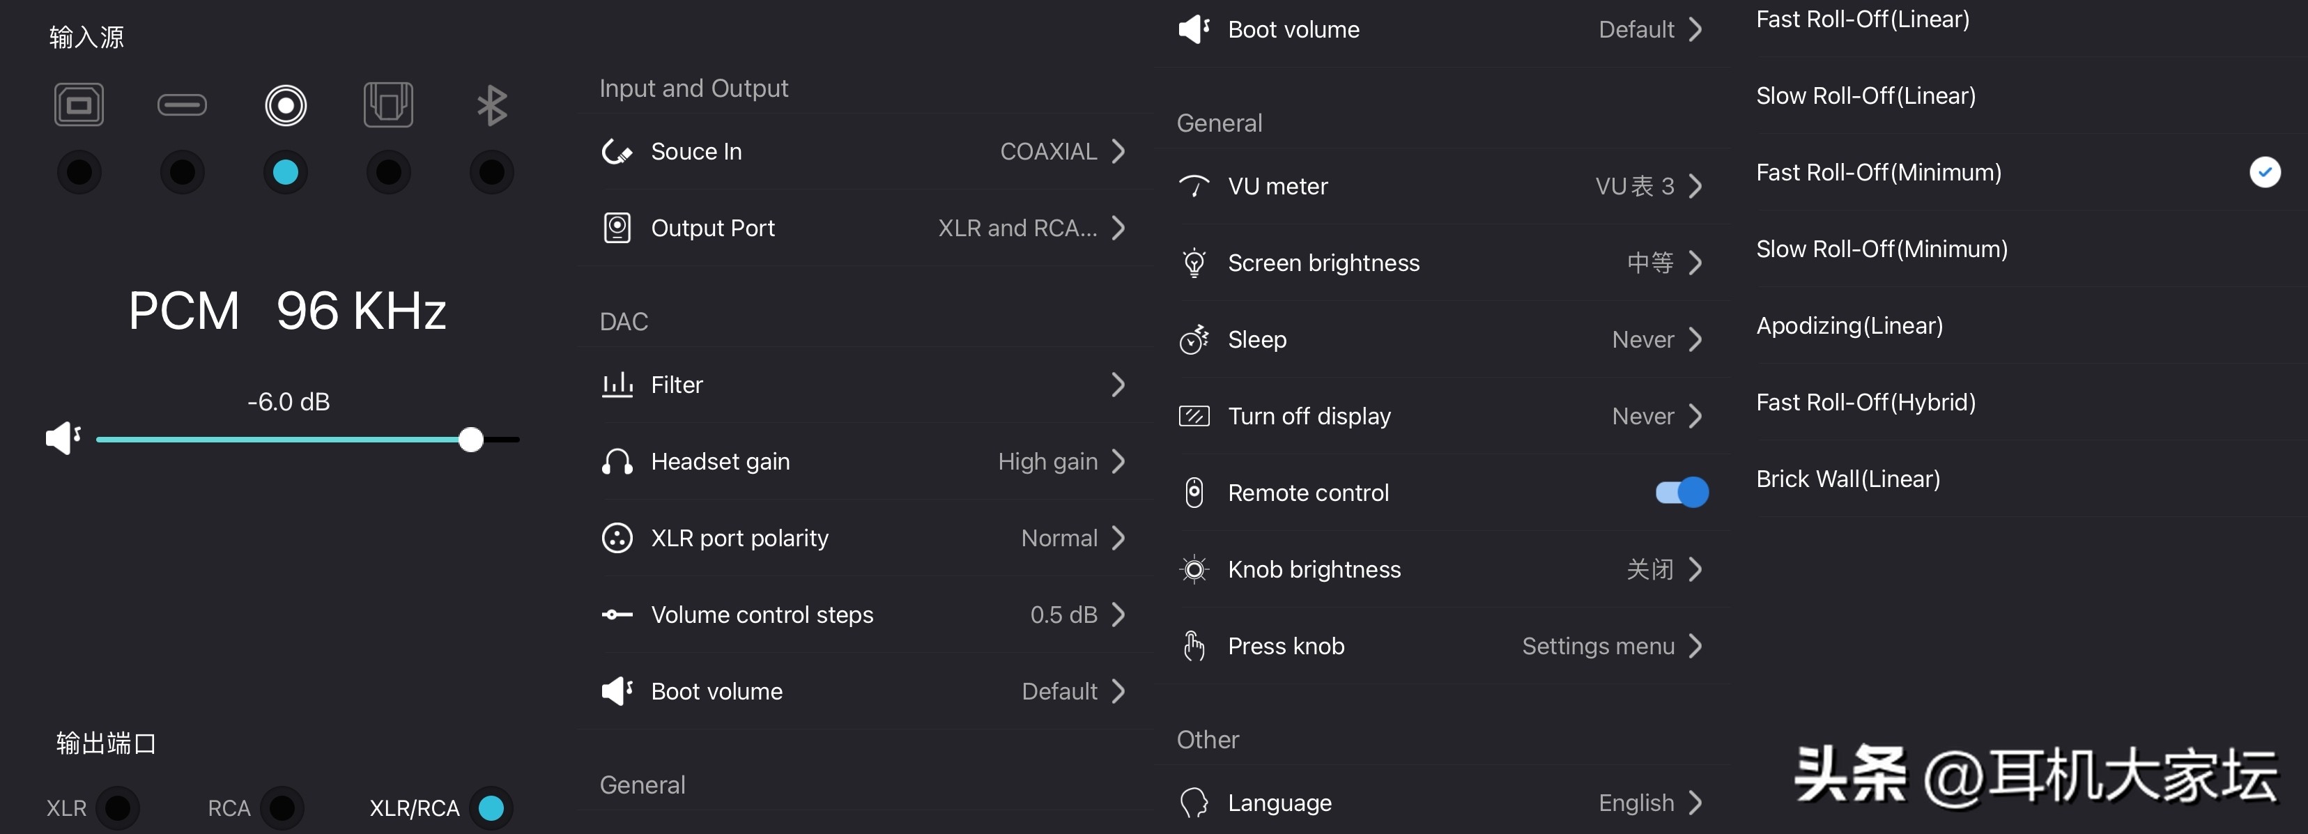2308x834 pixels.
Task: Choose Brick Wall(Linear) filter option
Action: point(1847,479)
